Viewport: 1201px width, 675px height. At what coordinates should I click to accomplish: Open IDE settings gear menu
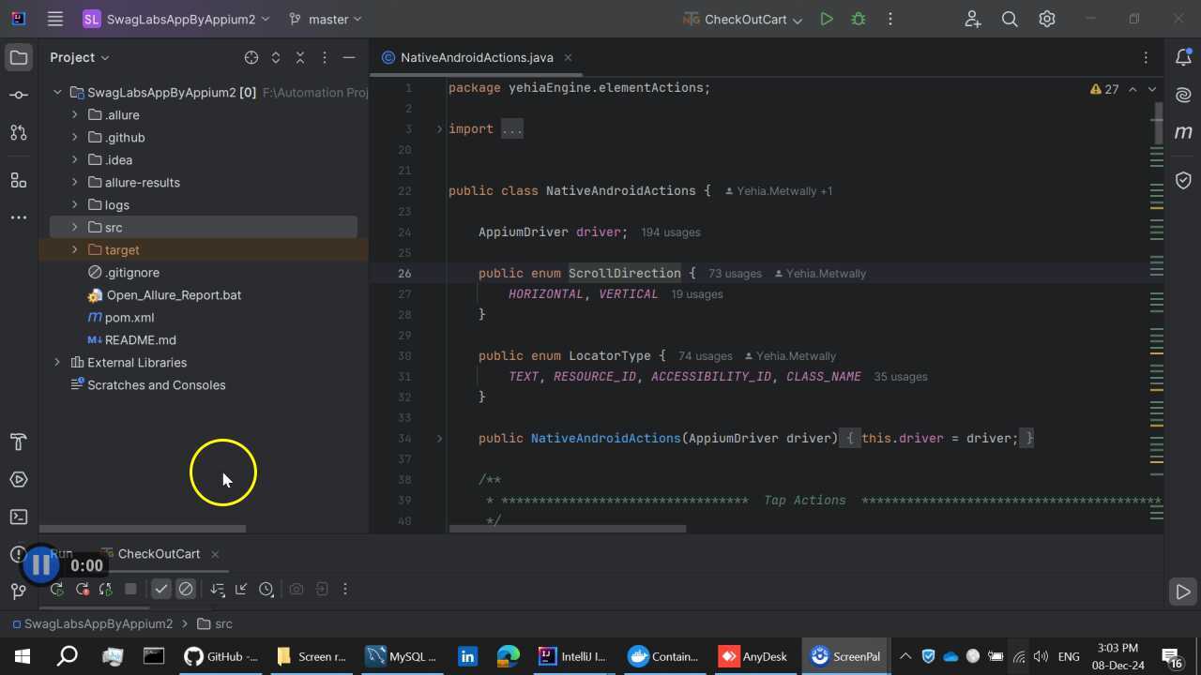click(x=1047, y=19)
